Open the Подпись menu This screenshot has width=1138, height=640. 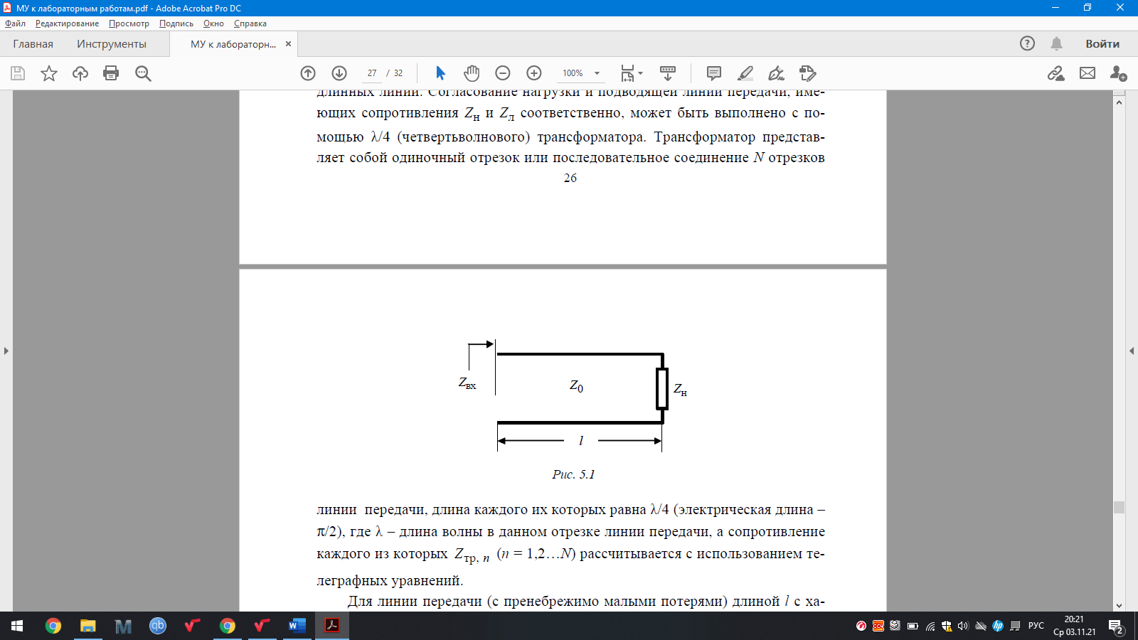tap(176, 23)
